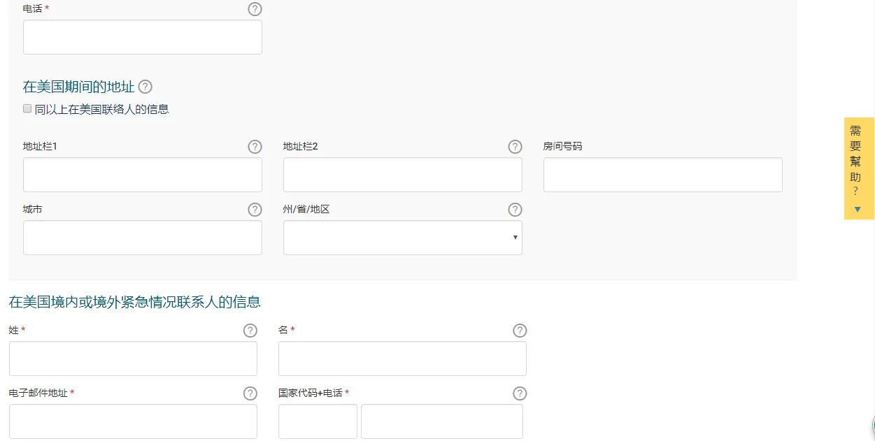The width and height of the screenshot is (875, 441).
Task: Show help for 城市 field
Action: [255, 210]
